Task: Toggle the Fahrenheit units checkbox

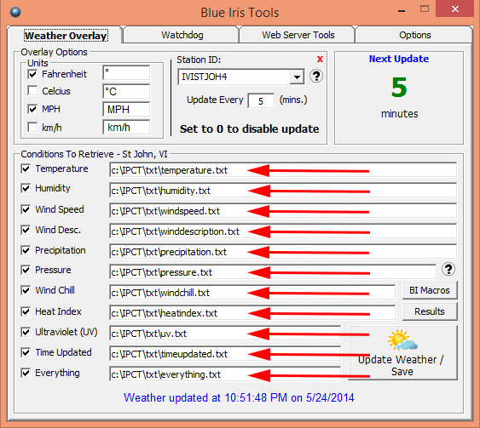Action: (x=32, y=74)
